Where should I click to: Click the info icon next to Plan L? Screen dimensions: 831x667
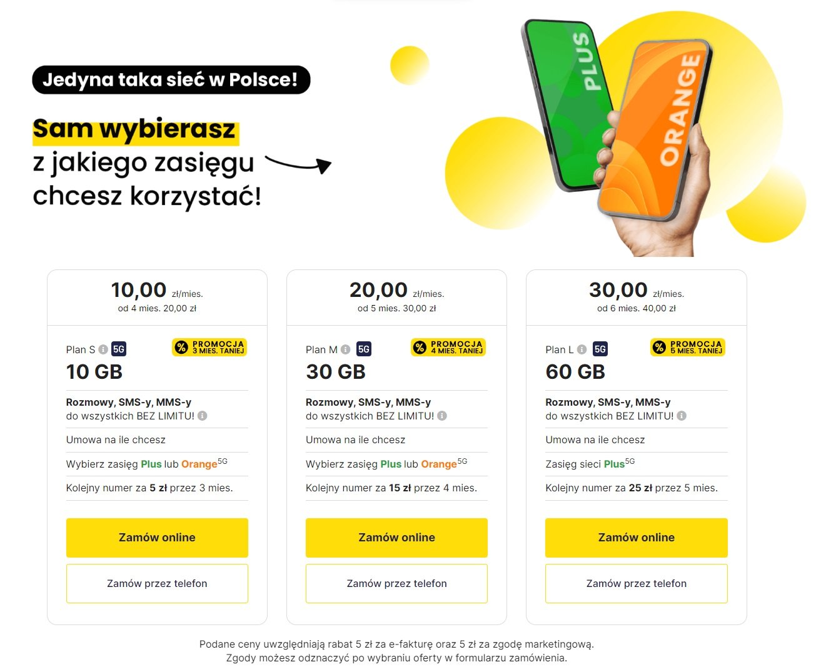click(x=582, y=349)
